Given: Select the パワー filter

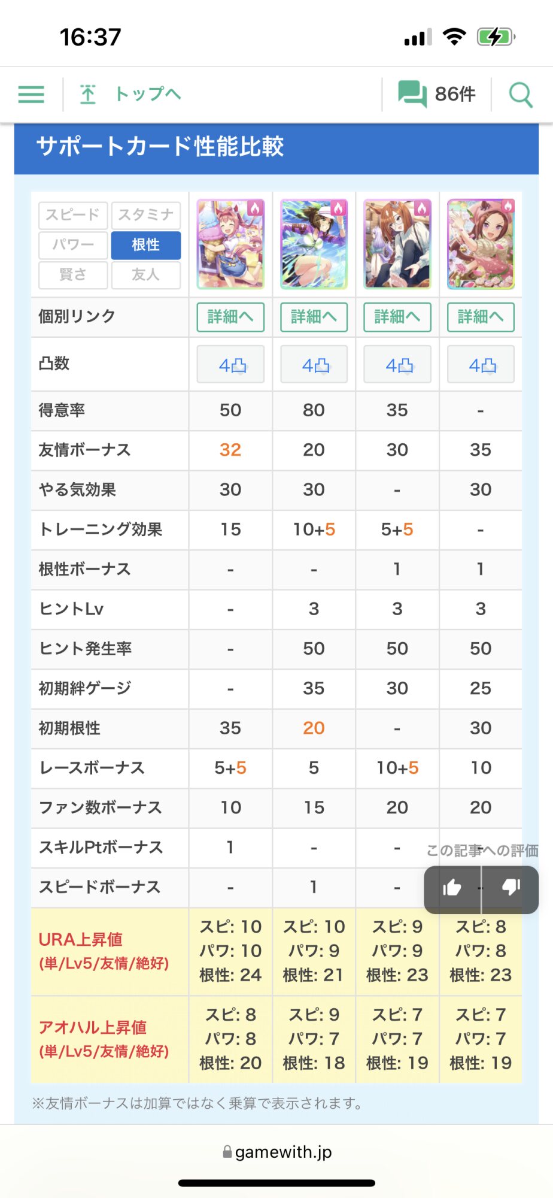Looking at the screenshot, I should tap(73, 245).
